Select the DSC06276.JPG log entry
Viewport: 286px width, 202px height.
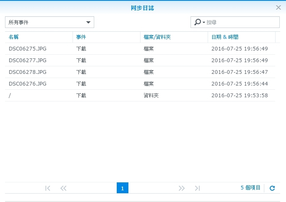[x=28, y=84]
